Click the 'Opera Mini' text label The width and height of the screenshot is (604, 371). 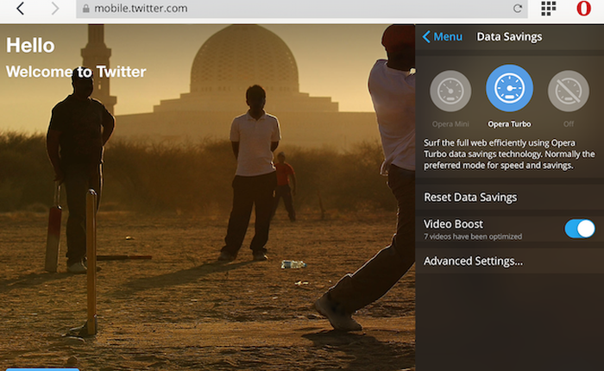coord(450,124)
